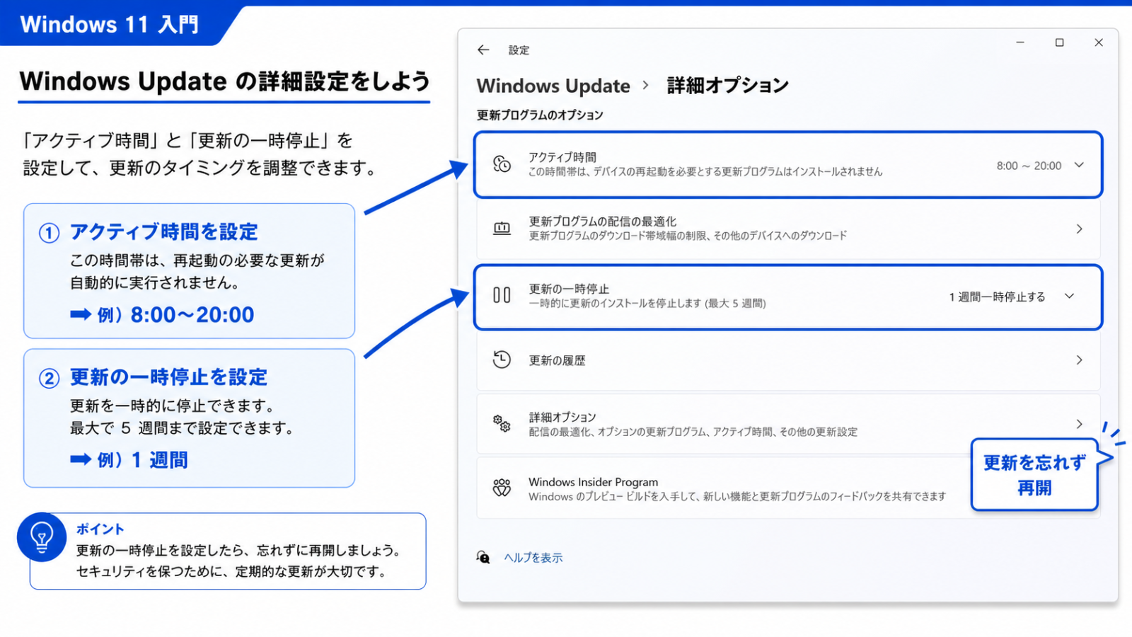Click the 更新の一時停止 row title
The image size is (1132, 637).
pos(569,289)
